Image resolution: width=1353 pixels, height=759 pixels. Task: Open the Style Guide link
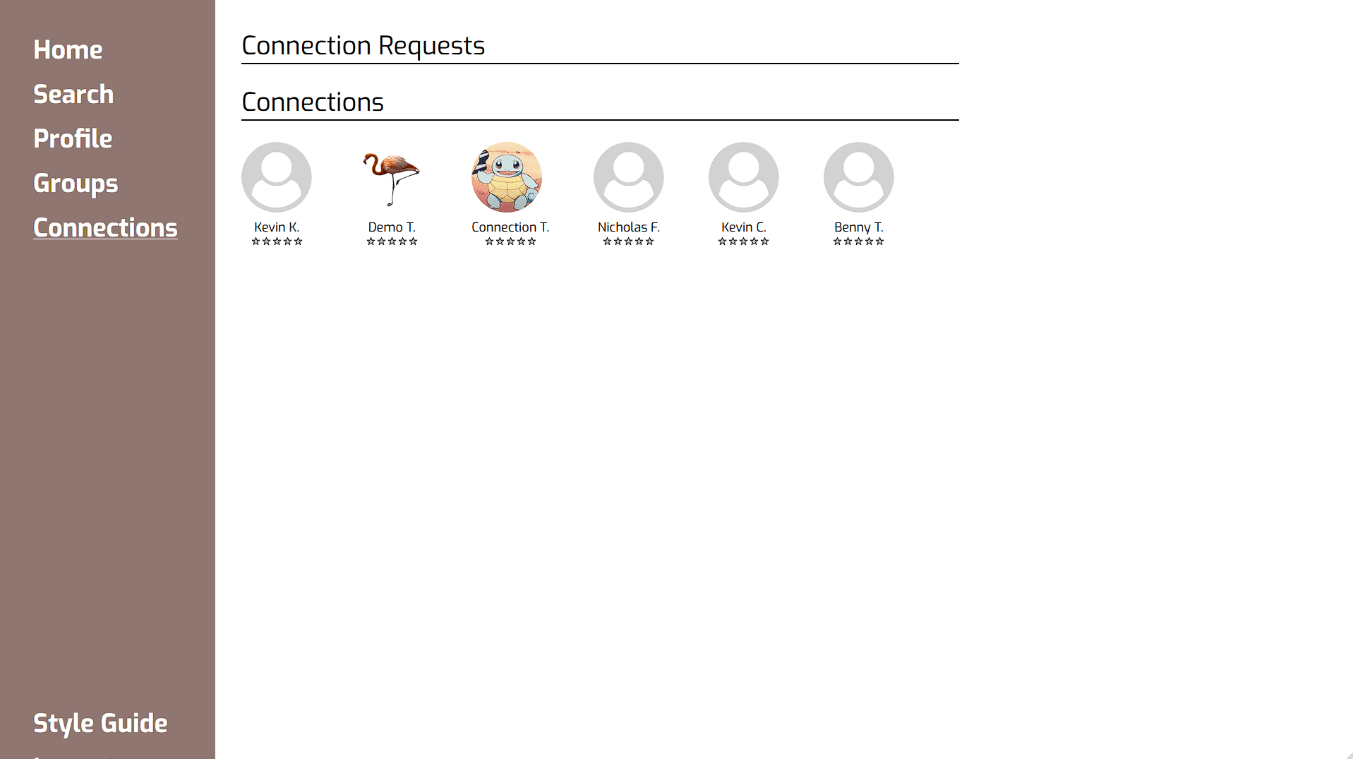pyautogui.click(x=100, y=723)
